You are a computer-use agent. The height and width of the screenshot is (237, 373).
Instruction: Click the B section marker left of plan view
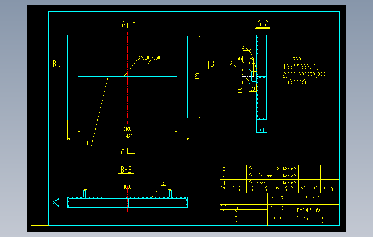click(x=55, y=64)
